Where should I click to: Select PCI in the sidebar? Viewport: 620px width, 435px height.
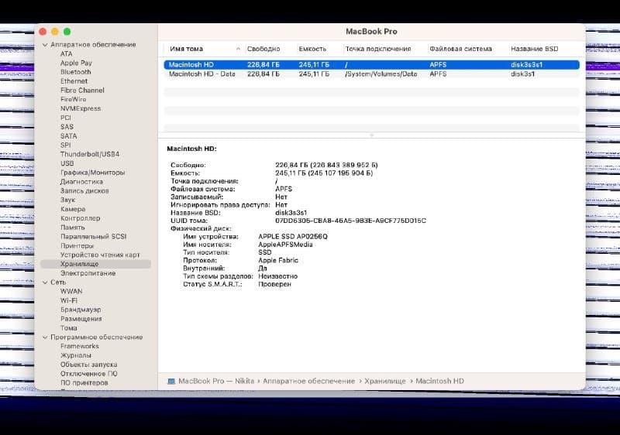(66, 118)
